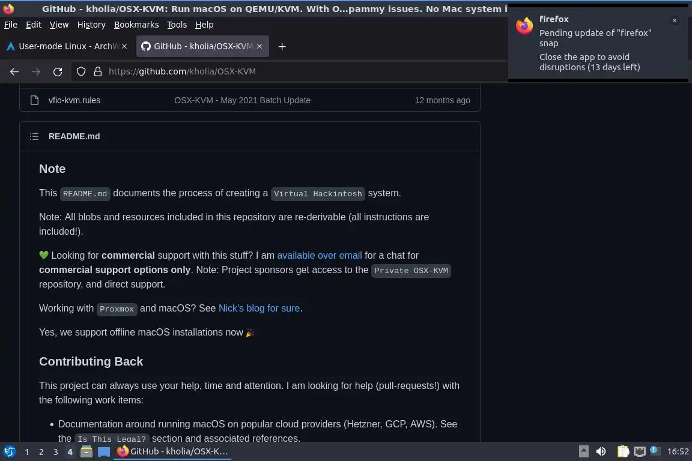Screen dimensions: 692x461
Task: Click the show desktop taskbar icon
Action: [104, 452]
